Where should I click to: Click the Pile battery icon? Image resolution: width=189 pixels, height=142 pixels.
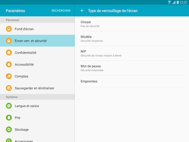pyautogui.click(x=9, y=118)
